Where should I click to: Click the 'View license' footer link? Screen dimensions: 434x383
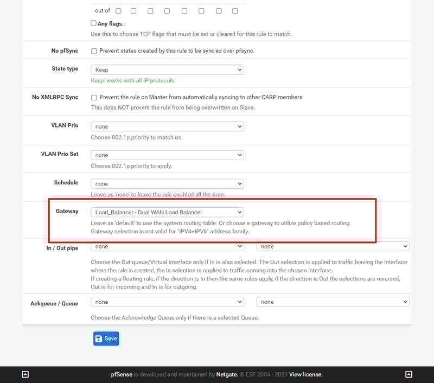click(305, 374)
